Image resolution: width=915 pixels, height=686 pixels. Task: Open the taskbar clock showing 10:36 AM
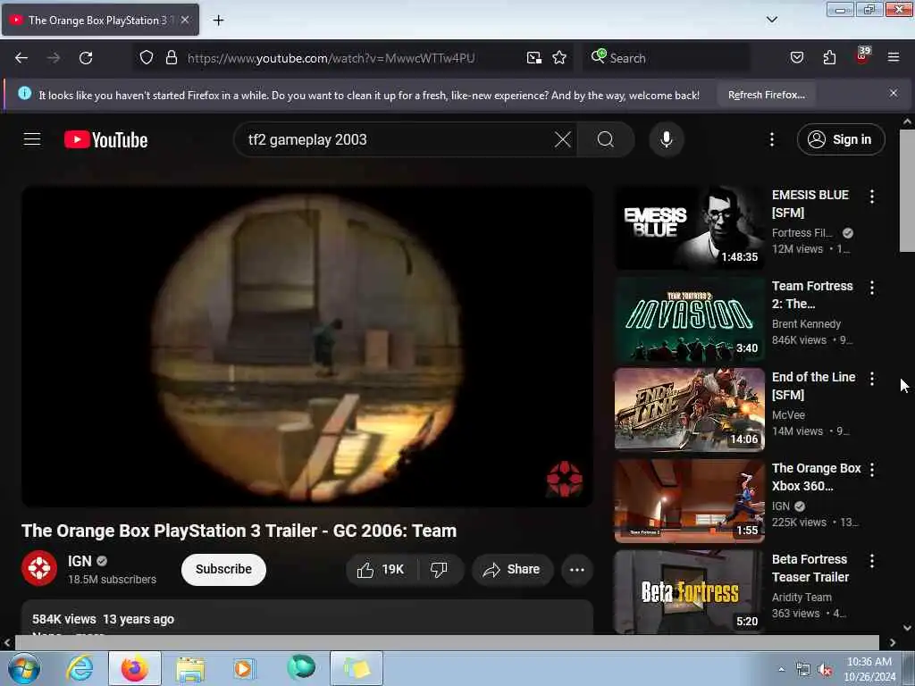tap(869, 669)
